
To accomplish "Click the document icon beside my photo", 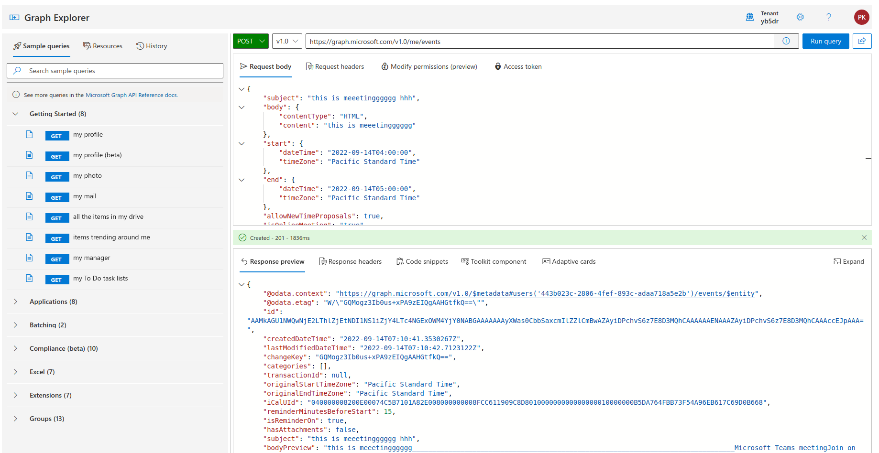I will pos(29,175).
